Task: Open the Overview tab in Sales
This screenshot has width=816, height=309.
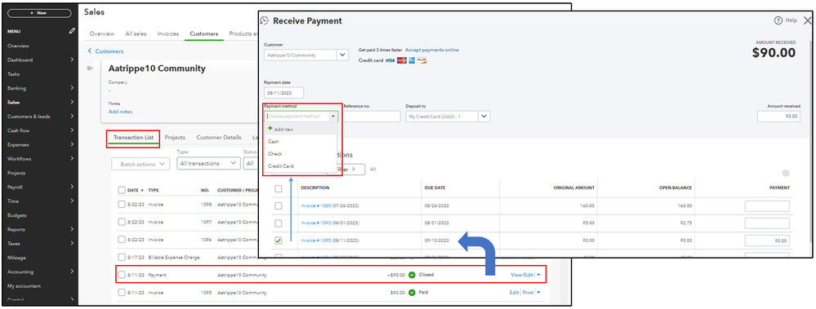Action: (102, 33)
